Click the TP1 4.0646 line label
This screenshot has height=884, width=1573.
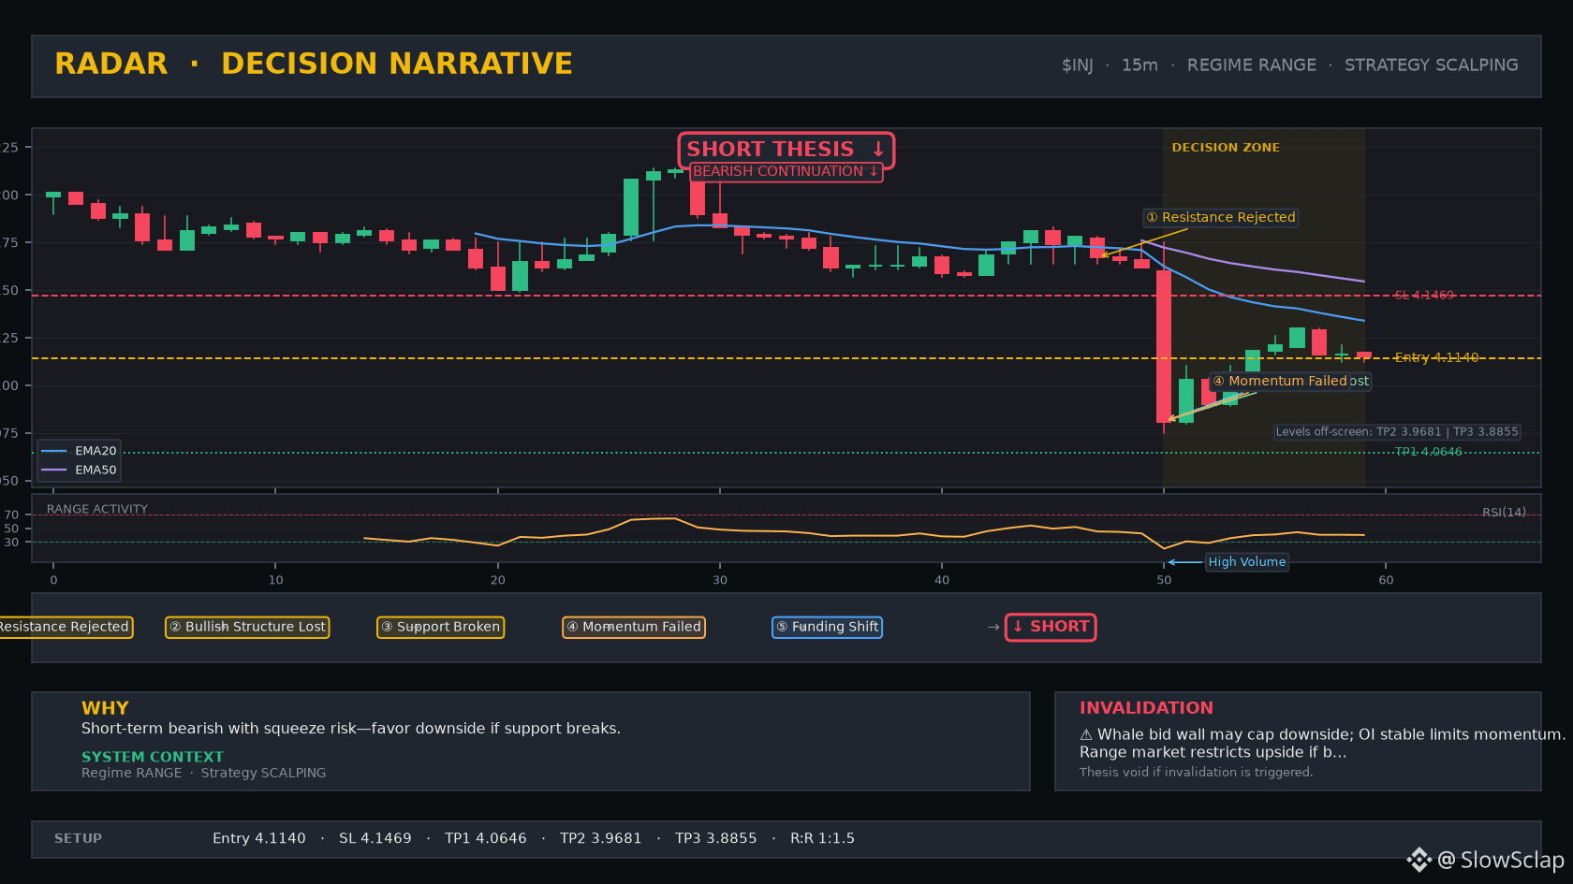[1428, 452]
